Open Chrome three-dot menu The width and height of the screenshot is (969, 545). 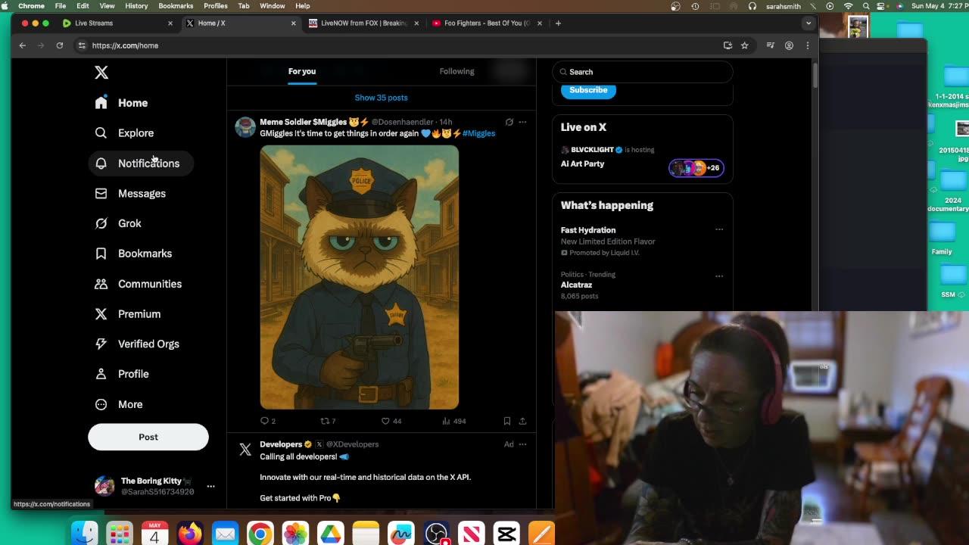808,45
